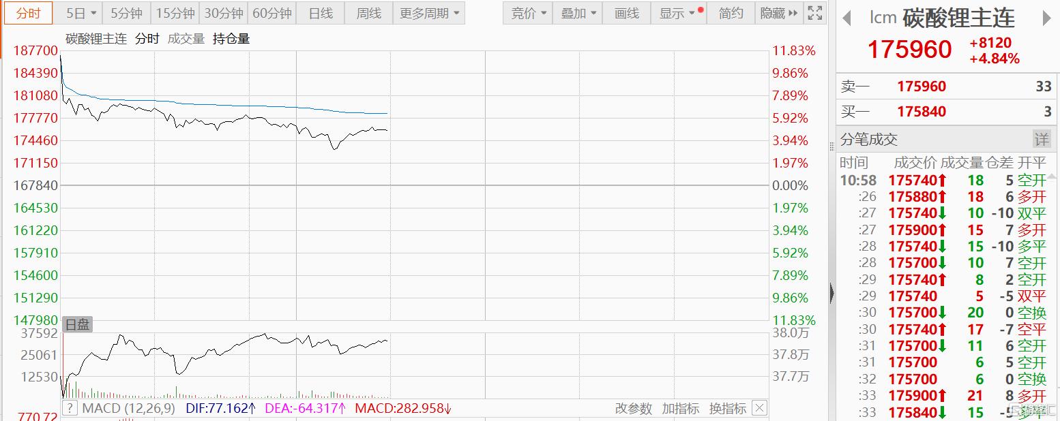Click the 碳酸锂主连 contract title in quote panel

958,18
